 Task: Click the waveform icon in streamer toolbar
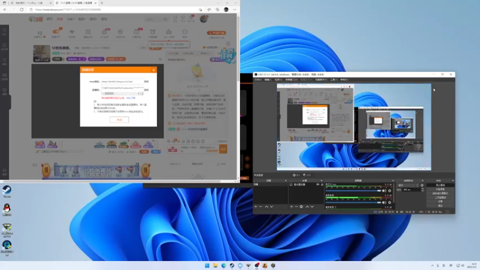coord(72,32)
